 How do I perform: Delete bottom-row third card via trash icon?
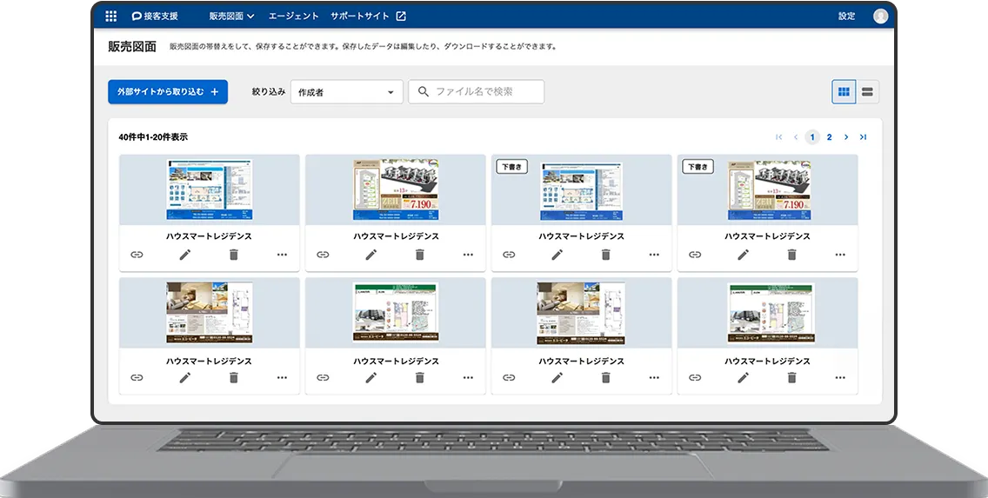[605, 378]
